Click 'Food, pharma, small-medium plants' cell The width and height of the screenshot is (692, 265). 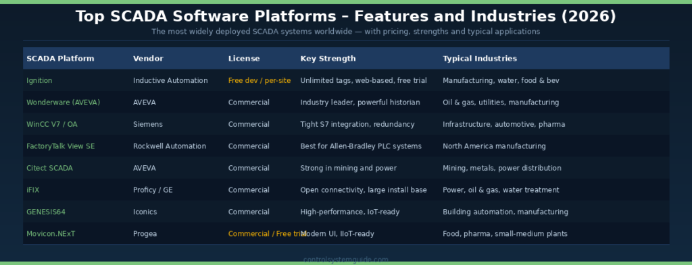[505, 234]
